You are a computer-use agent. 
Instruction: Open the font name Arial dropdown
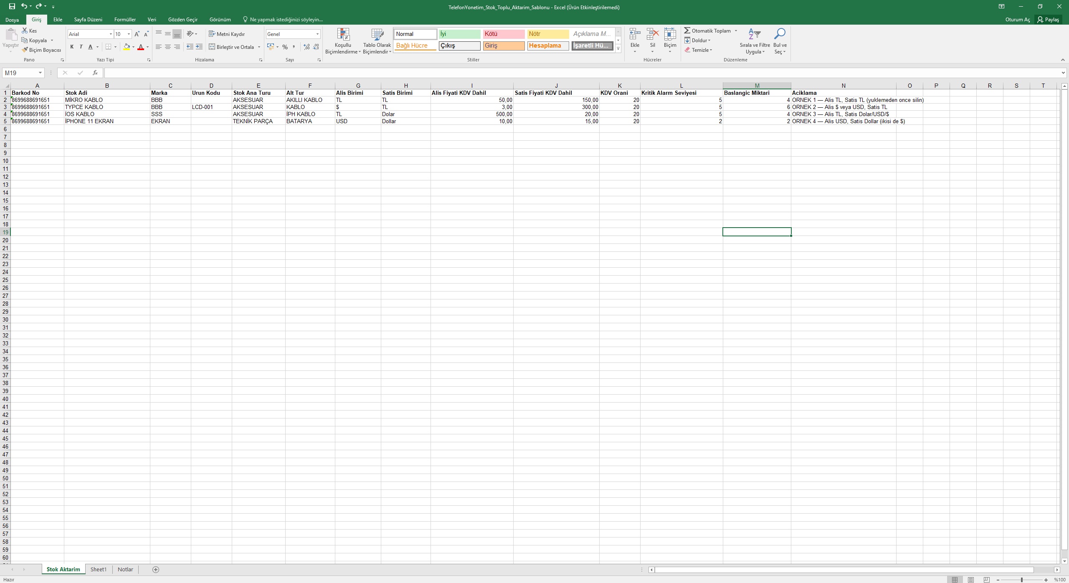point(111,34)
